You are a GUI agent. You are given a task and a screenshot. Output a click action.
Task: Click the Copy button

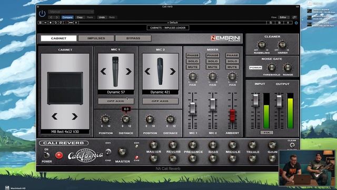tap(80, 17)
